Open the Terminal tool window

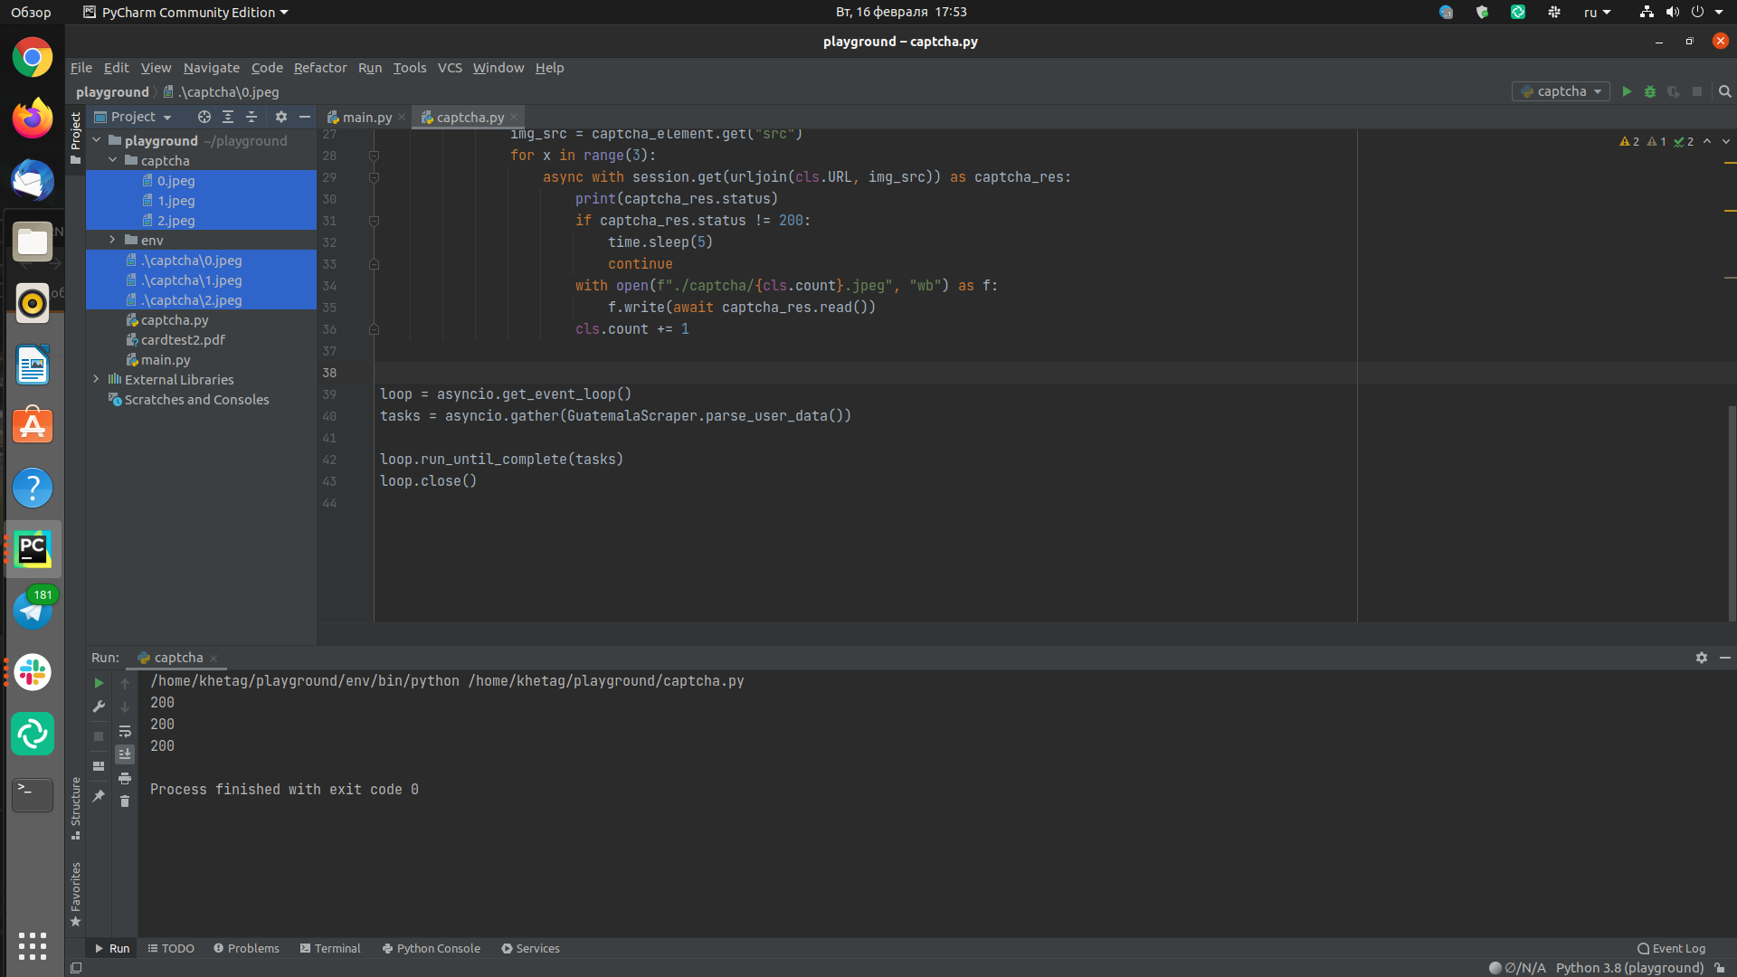click(330, 948)
